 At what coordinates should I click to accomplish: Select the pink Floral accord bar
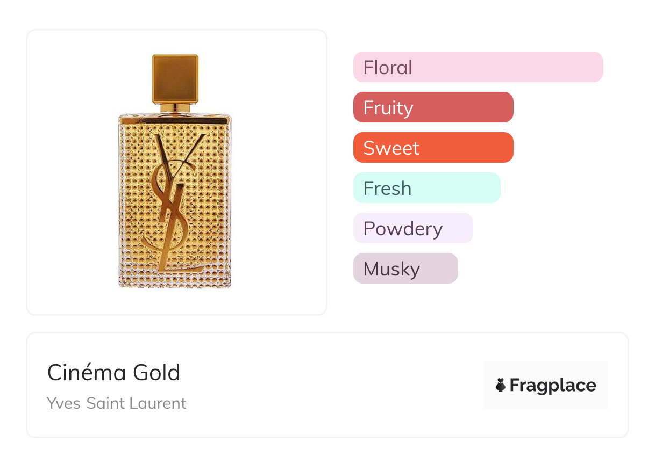click(x=478, y=67)
